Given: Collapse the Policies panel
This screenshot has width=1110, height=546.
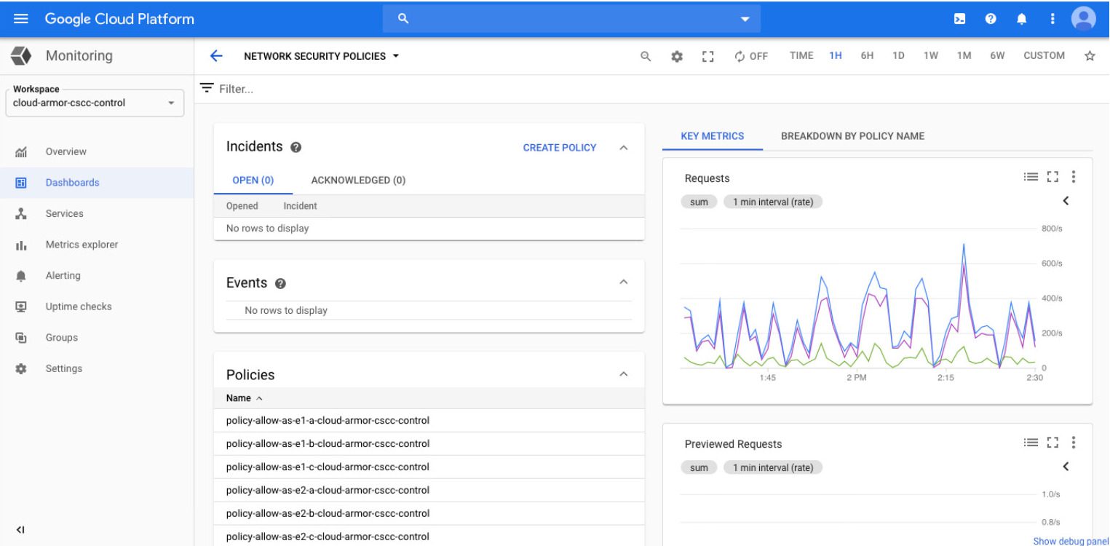Looking at the screenshot, I should pyautogui.click(x=623, y=374).
